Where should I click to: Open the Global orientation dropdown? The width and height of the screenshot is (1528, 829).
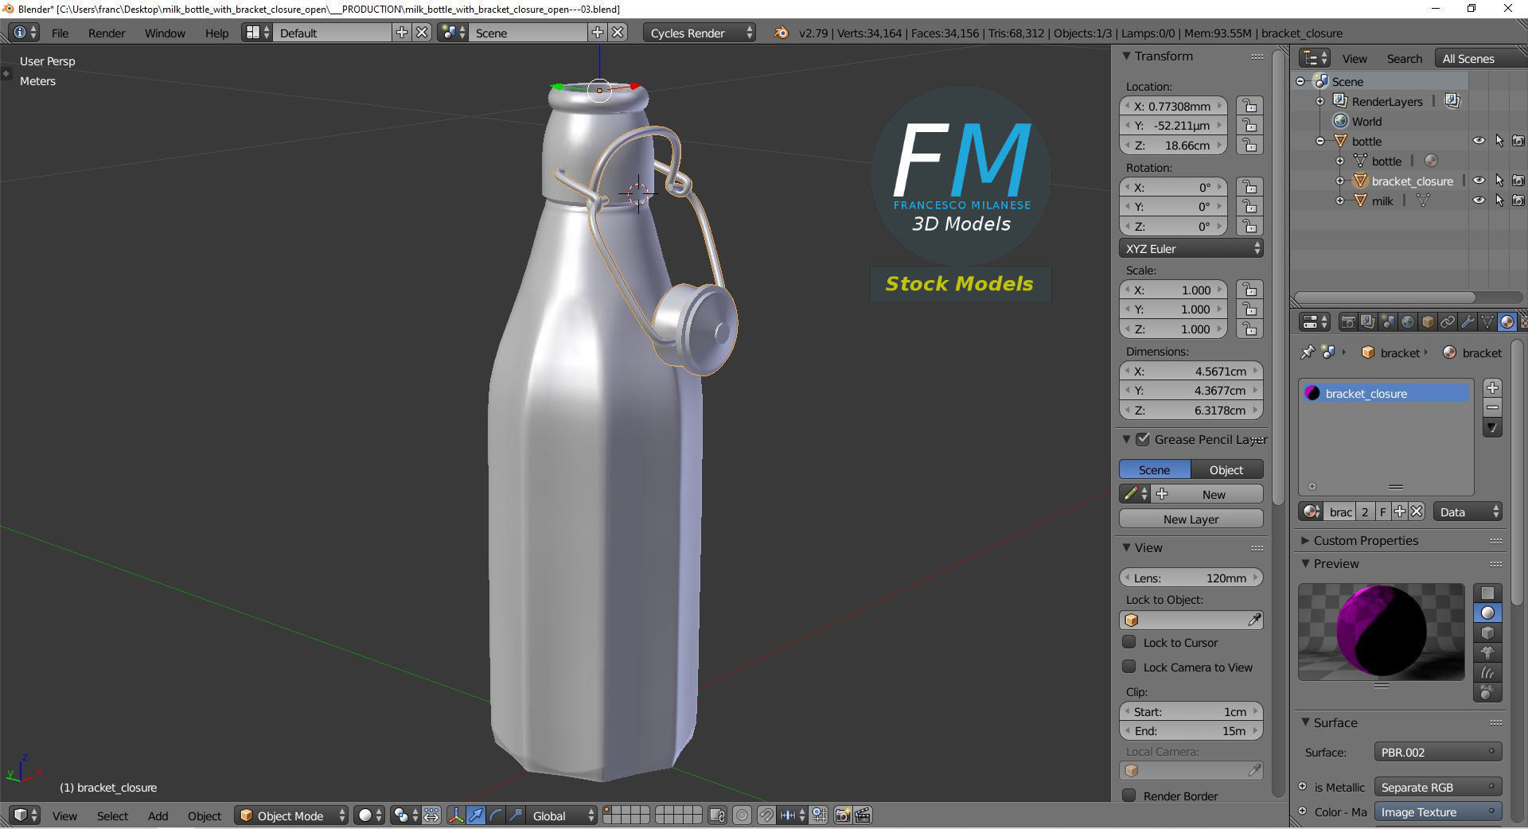pos(563,815)
